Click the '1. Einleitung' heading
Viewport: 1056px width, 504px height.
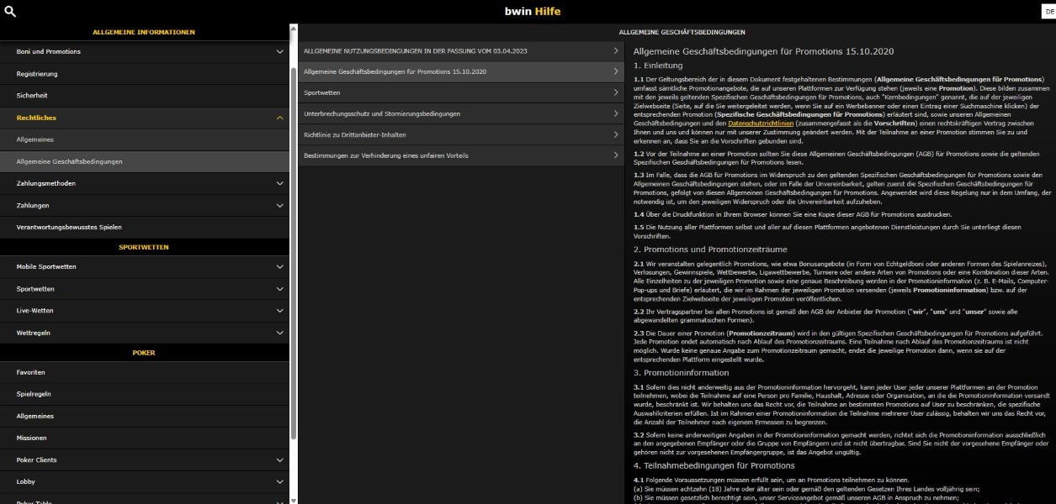(x=659, y=65)
